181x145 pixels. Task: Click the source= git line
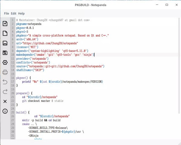[x=60, y=66]
